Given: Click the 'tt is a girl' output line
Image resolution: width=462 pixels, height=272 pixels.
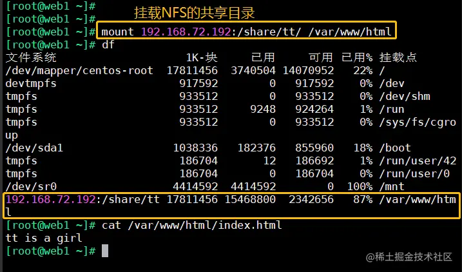Looking at the screenshot, I should (44, 238).
